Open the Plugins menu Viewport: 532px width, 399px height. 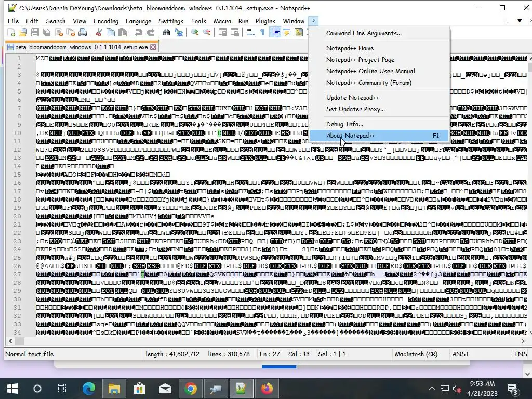pyautogui.click(x=265, y=21)
